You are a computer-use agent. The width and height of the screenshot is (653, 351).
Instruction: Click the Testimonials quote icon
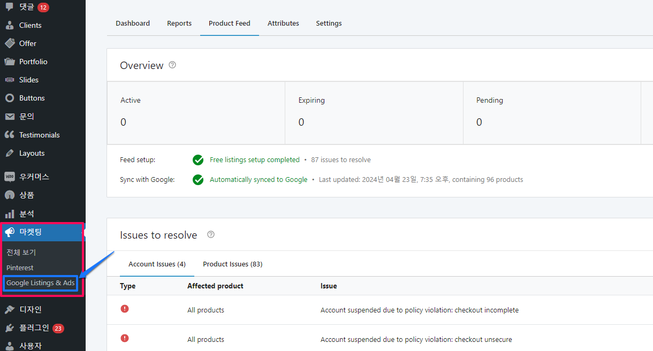10,135
